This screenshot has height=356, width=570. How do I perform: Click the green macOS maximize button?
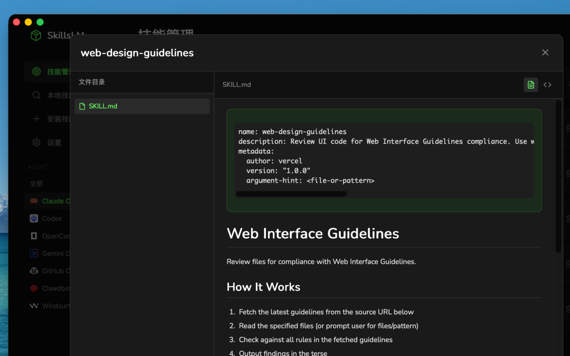(x=40, y=22)
